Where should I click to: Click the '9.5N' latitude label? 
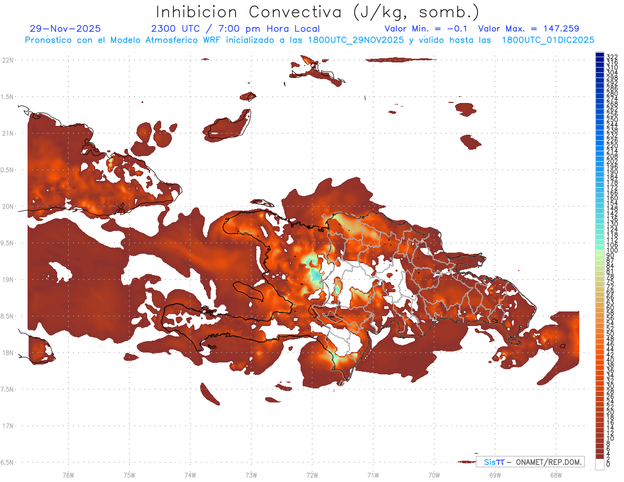click(8, 243)
